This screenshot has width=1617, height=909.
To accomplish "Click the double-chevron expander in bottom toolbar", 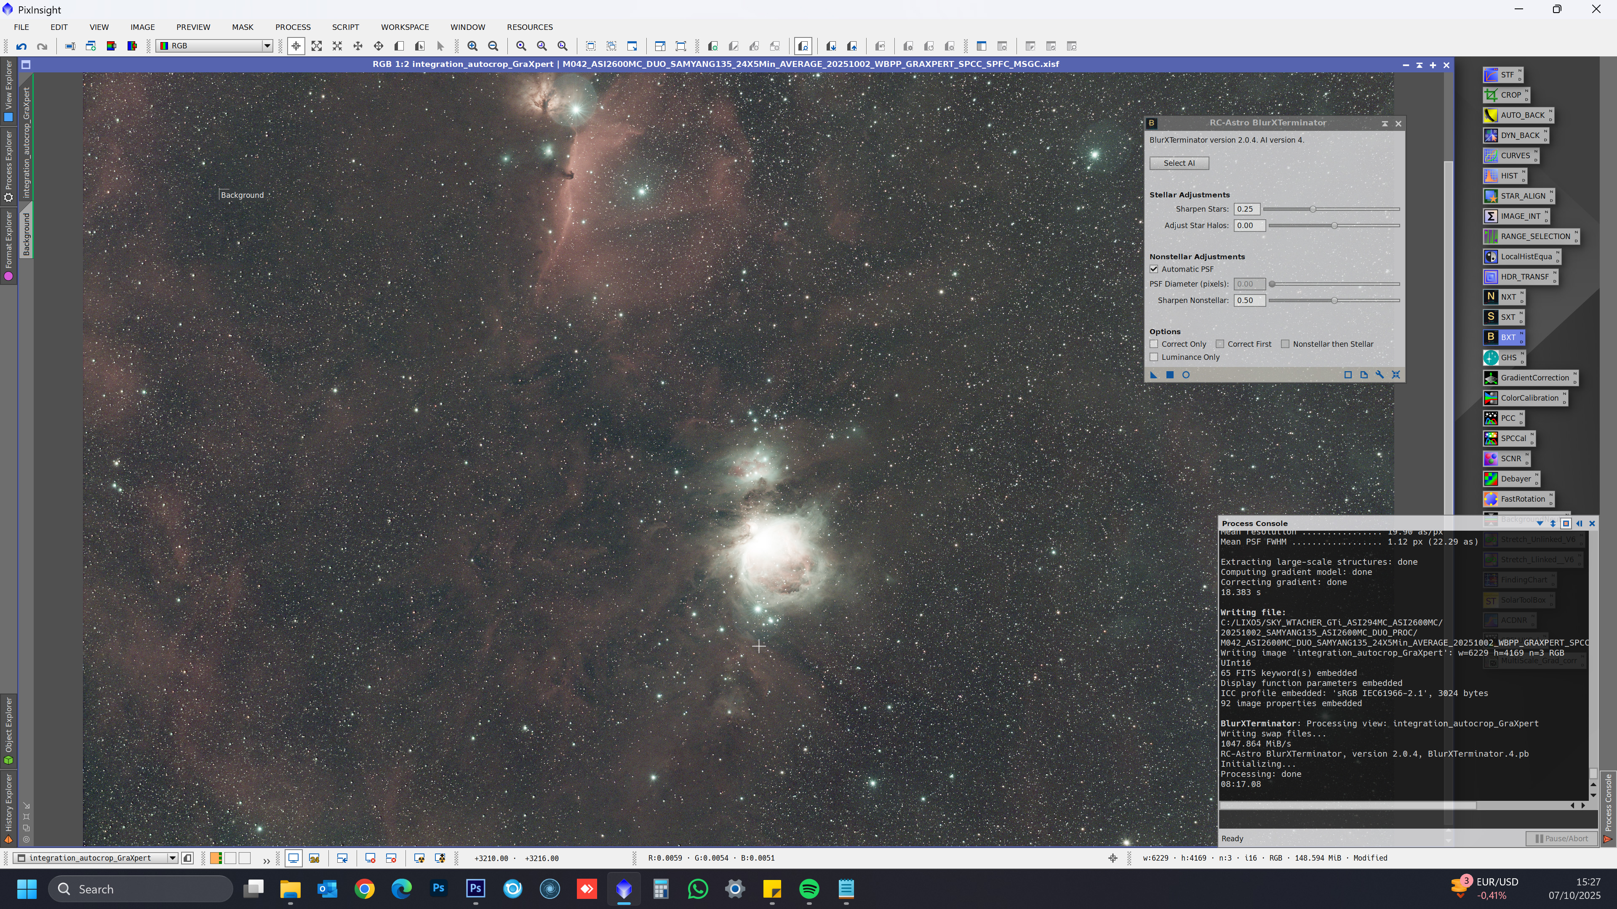I will point(266,860).
